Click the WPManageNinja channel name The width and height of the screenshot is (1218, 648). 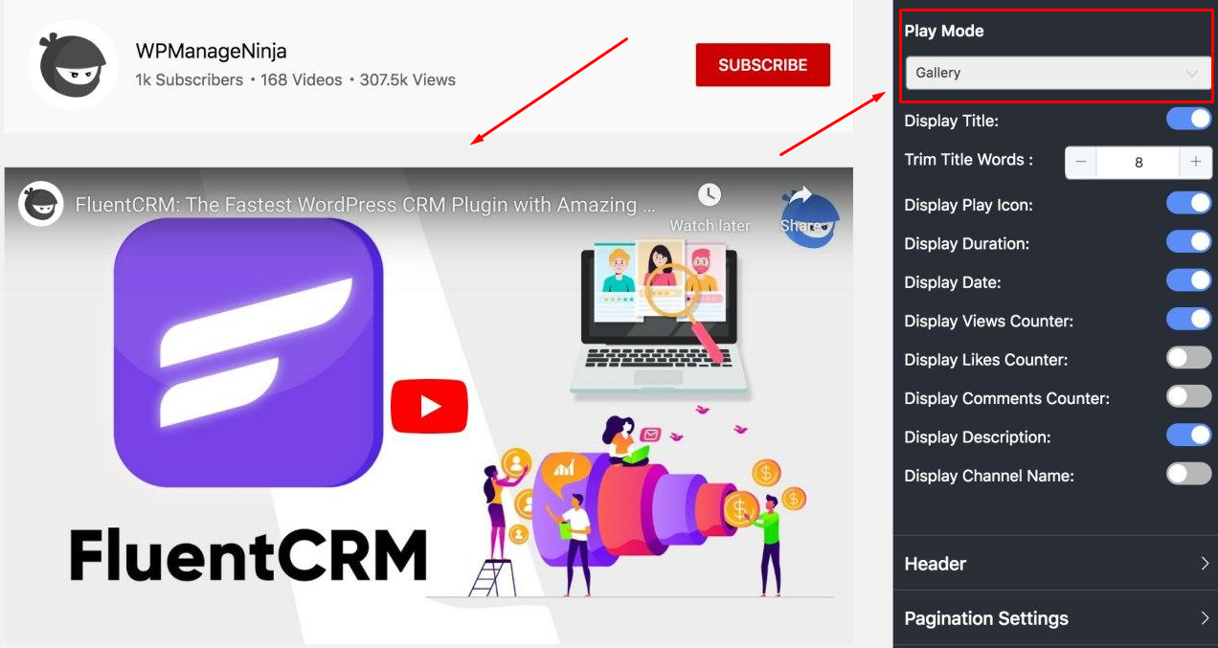(x=211, y=51)
